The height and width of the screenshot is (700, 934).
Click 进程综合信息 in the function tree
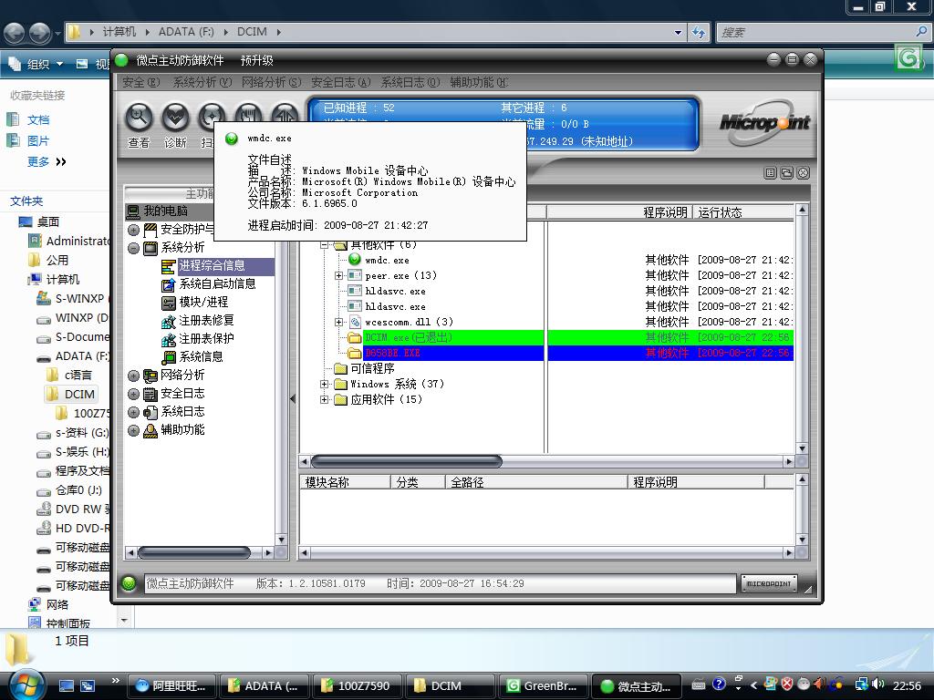pyautogui.click(x=212, y=265)
